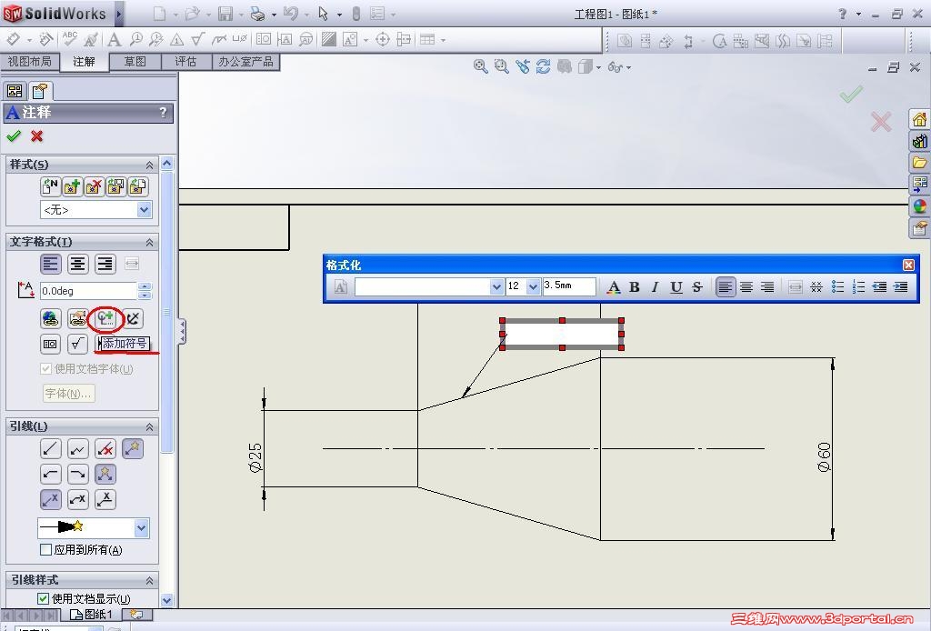
Task: Click scroll down arrow in property panel
Action: point(167,600)
